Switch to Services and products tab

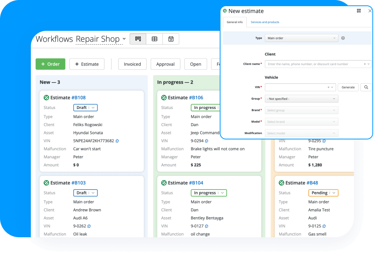click(265, 22)
